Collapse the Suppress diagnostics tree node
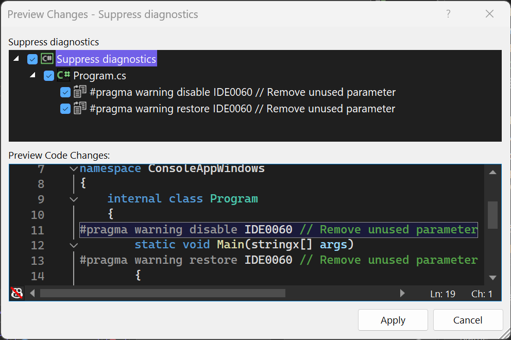Viewport: 511px width, 340px height. (x=16, y=59)
